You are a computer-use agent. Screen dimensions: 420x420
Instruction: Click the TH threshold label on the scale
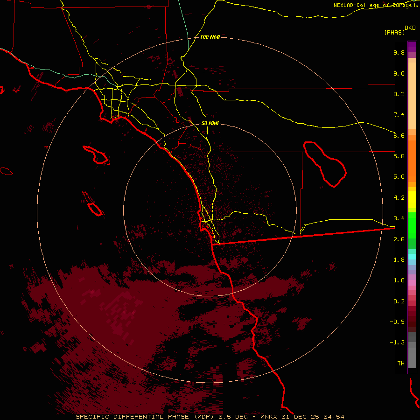pyautogui.click(x=401, y=364)
